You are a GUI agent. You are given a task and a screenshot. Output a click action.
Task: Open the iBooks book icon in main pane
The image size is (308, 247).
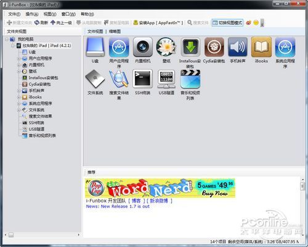[x=261, y=47]
